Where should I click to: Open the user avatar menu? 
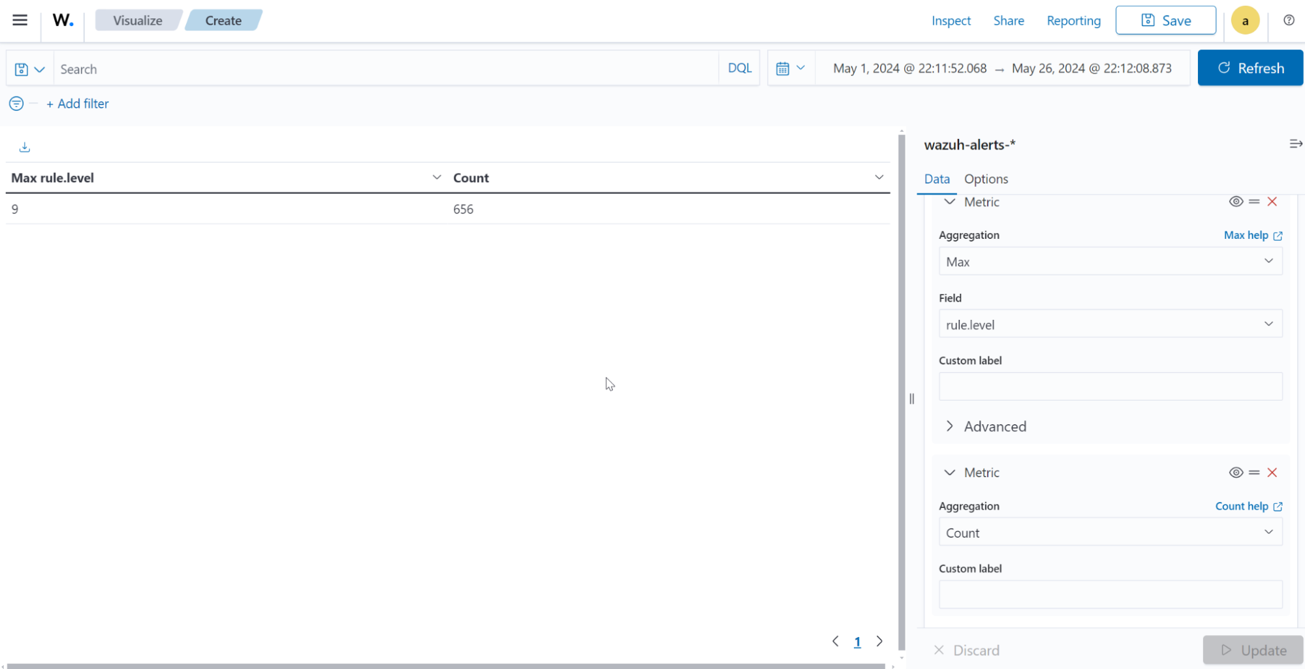[x=1245, y=20]
